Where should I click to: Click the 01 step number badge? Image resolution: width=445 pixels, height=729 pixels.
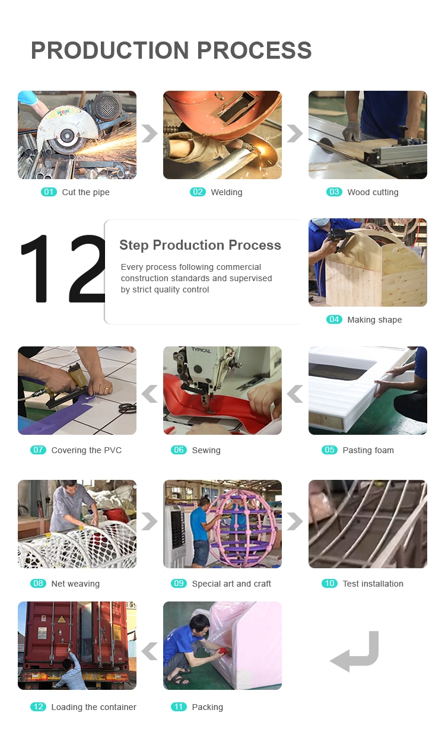(x=49, y=192)
